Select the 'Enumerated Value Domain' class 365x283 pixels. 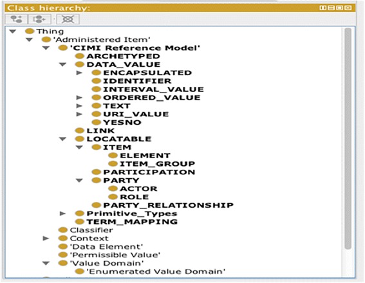pos(156,271)
